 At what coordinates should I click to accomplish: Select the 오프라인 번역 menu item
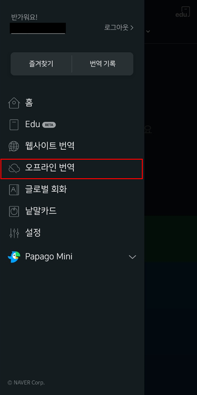point(72,169)
